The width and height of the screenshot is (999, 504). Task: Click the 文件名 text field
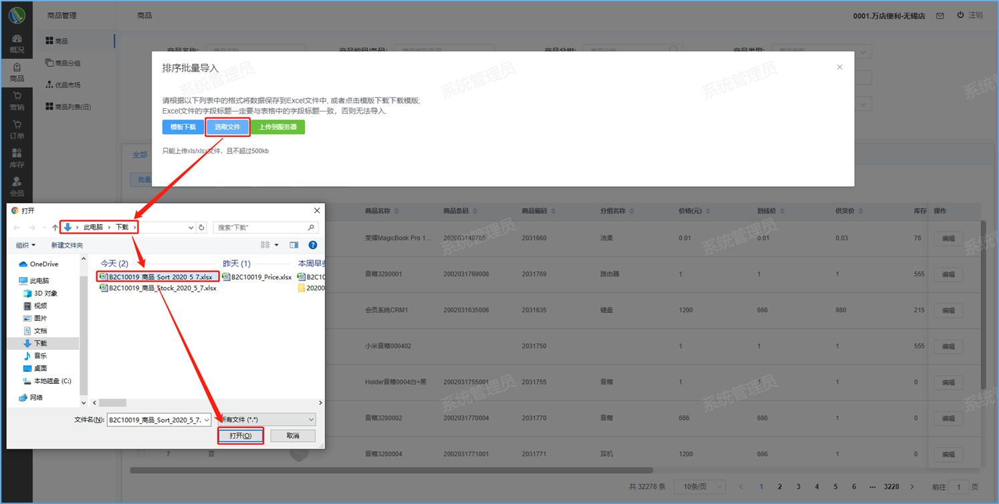[154, 419]
